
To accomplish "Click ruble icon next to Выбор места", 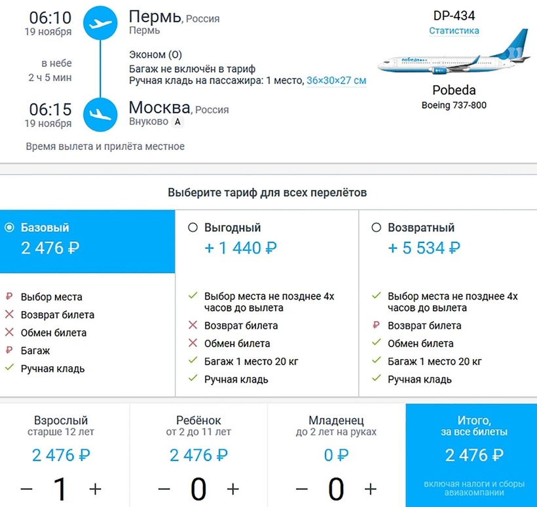I will (x=9, y=297).
